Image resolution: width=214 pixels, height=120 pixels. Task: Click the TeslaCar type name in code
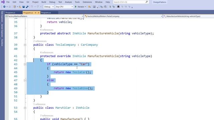pyautogui.click(x=79, y=72)
